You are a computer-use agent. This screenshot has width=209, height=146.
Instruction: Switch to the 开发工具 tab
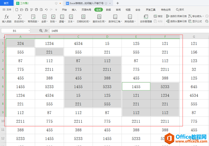click(x=150, y=10)
